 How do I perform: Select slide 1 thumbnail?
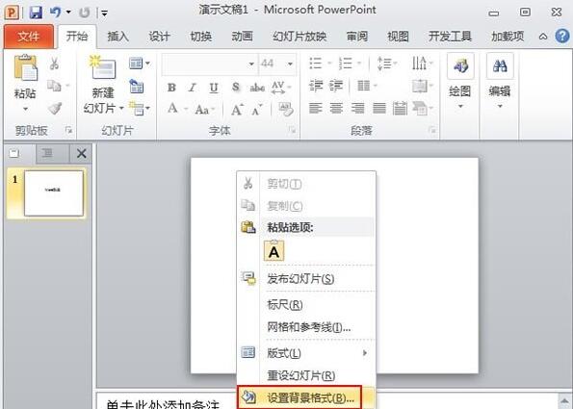coord(54,193)
